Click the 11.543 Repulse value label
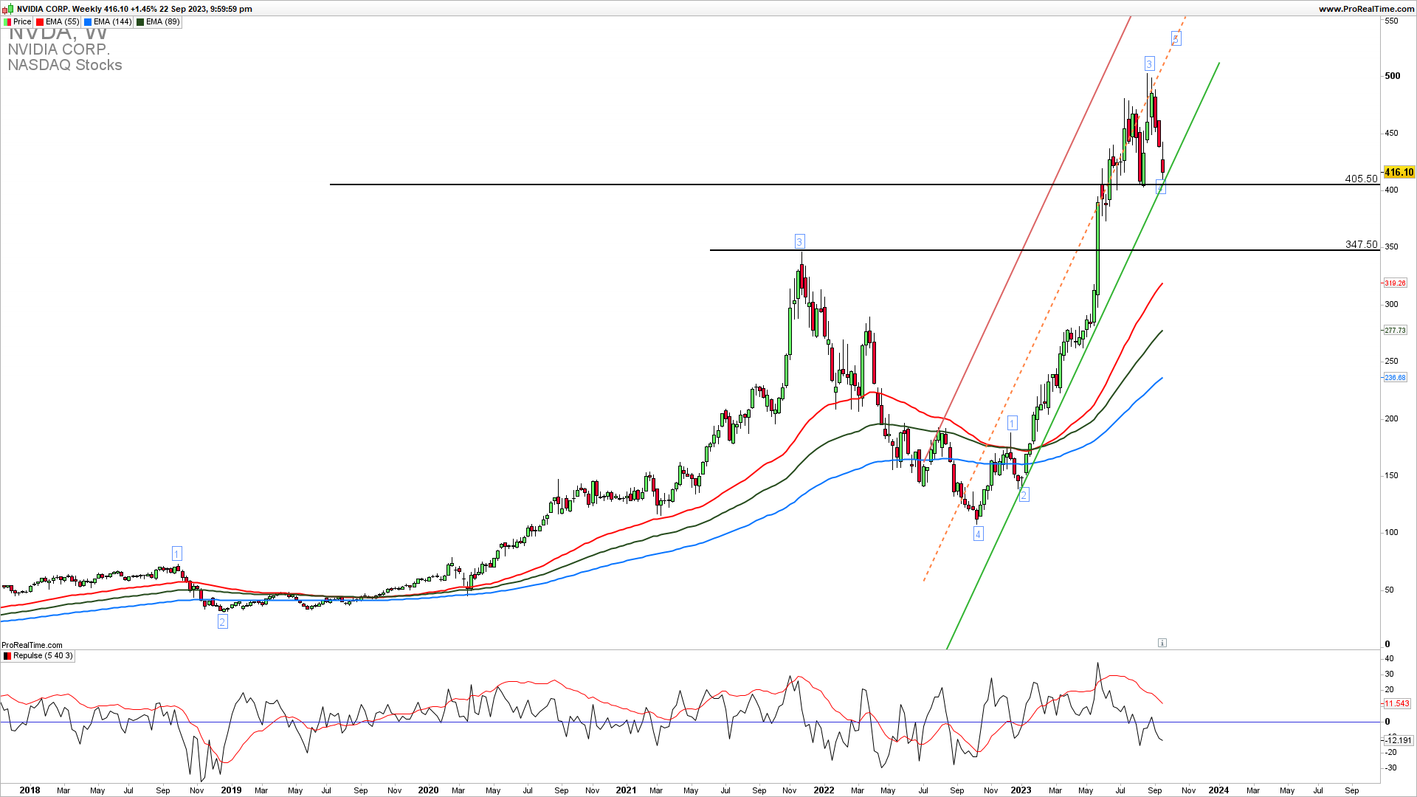 [x=1397, y=704]
